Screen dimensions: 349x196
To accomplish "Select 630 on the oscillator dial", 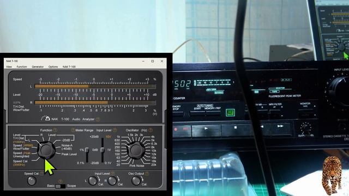I will (x=117, y=140).
